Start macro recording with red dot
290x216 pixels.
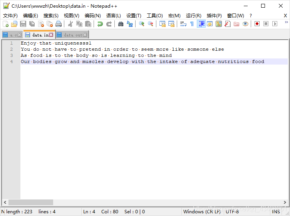[x=257, y=24]
